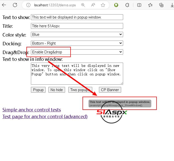Click the address bar URL localhost:12202/demo.aspx
The width and height of the screenshot is (174, 161).
tap(55, 5)
